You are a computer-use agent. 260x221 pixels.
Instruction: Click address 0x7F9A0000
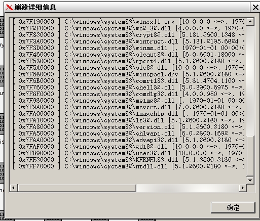point(36,107)
